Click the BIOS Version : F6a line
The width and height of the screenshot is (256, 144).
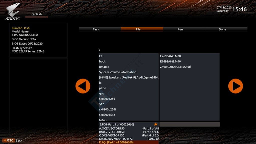click(24, 39)
